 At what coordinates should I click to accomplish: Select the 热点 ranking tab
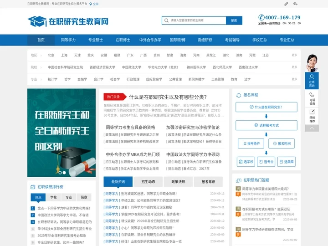[38, 197]
